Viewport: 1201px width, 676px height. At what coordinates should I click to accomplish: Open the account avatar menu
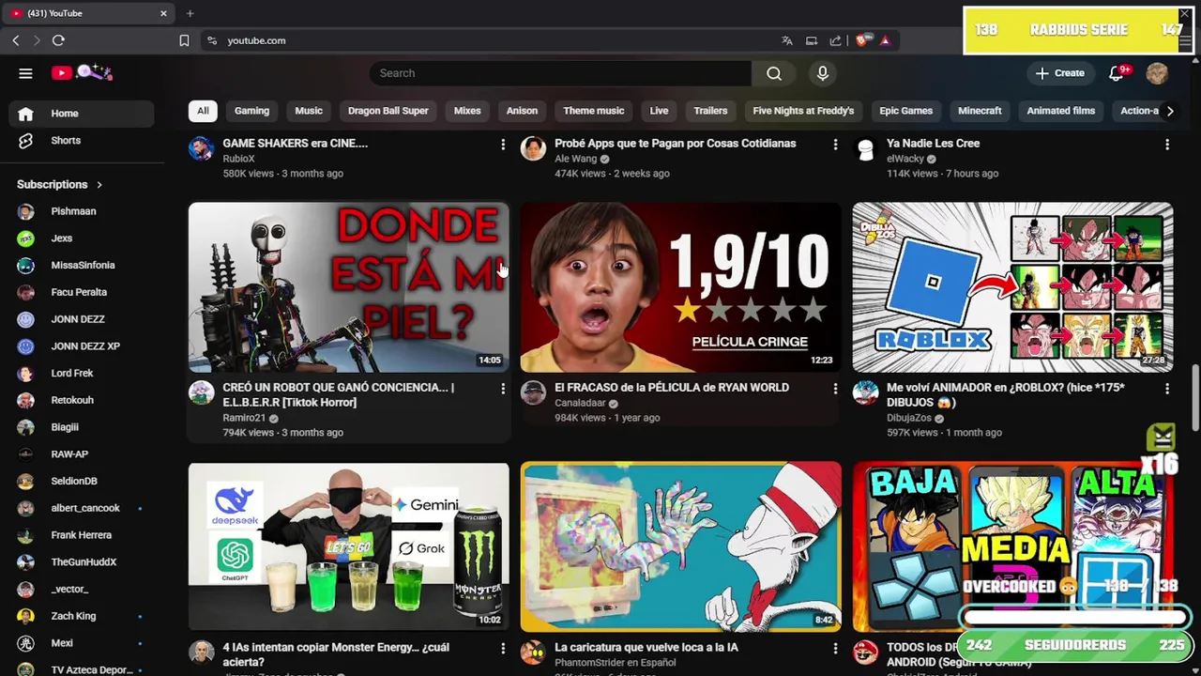tap(1157, 73)
